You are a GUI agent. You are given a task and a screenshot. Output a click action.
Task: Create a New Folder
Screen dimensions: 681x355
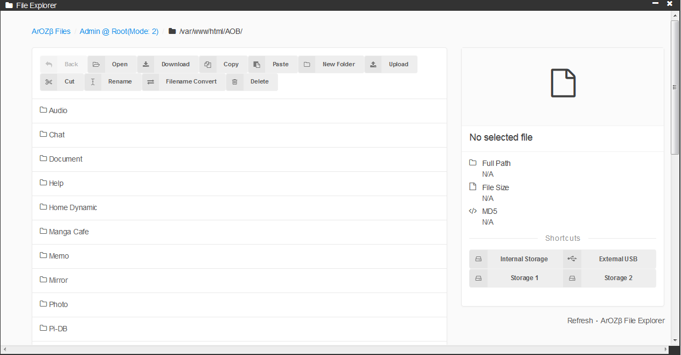[x=331, y=65]
